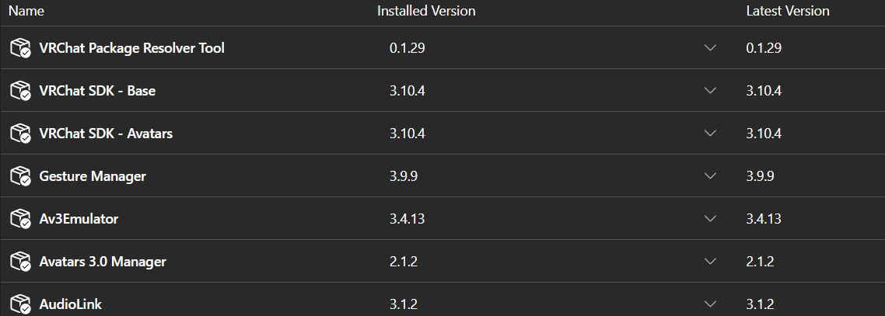Expand version list for VRChat SDK - Avatars
885x316 pixels.
point(711,134)
